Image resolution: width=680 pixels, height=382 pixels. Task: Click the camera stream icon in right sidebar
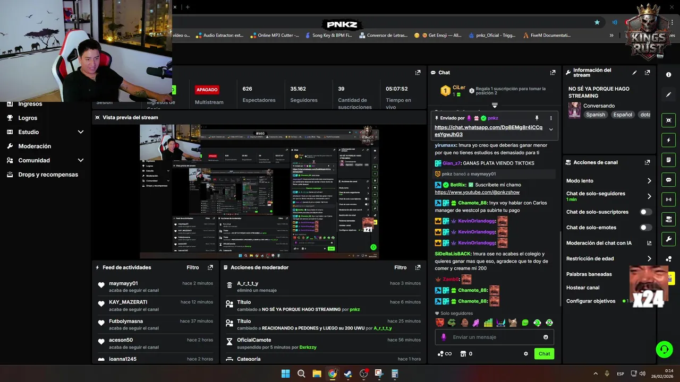tap(668, 219)
